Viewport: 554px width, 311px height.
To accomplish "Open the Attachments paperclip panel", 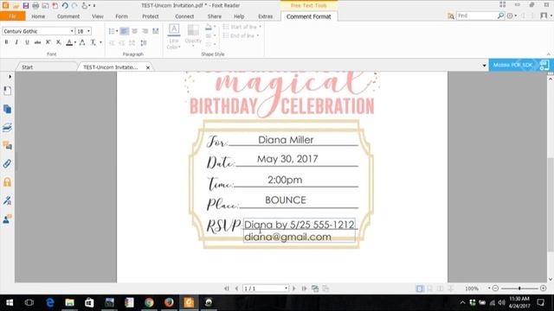I will 7,164.
